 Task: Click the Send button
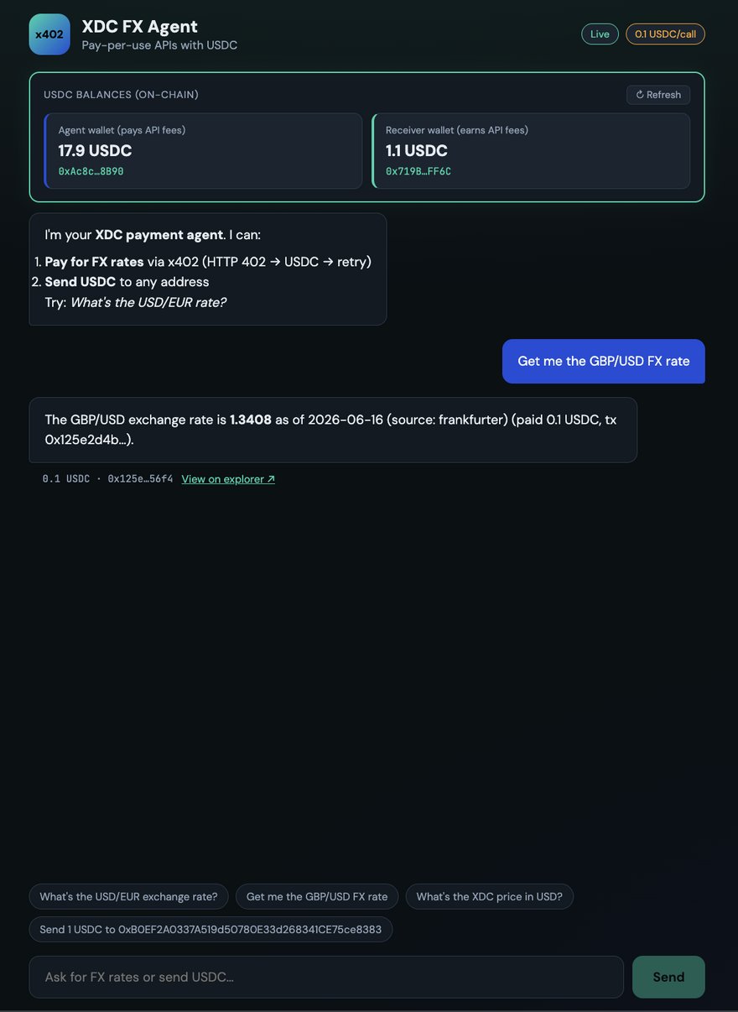point(668,977)
